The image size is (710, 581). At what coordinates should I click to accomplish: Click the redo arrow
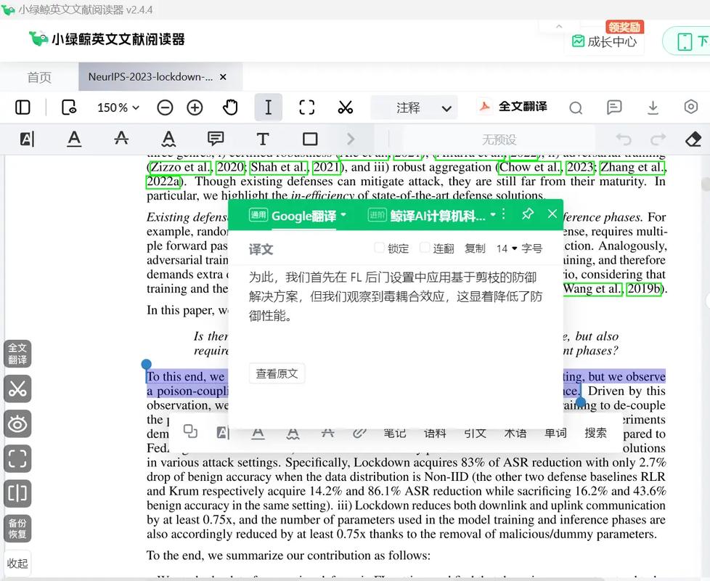tap(658, 139)
